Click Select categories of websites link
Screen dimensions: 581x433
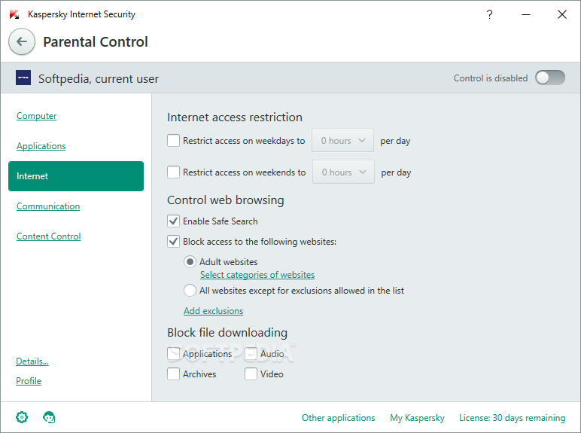pos(257,275)
